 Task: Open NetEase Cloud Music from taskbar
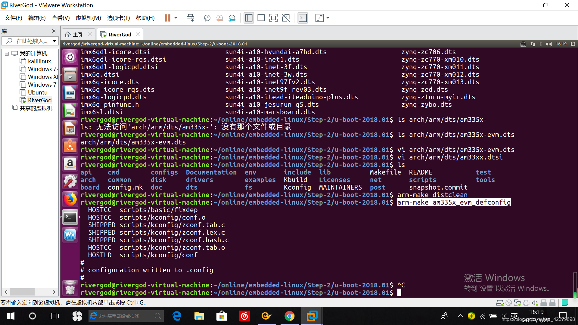tap(244, 316)
